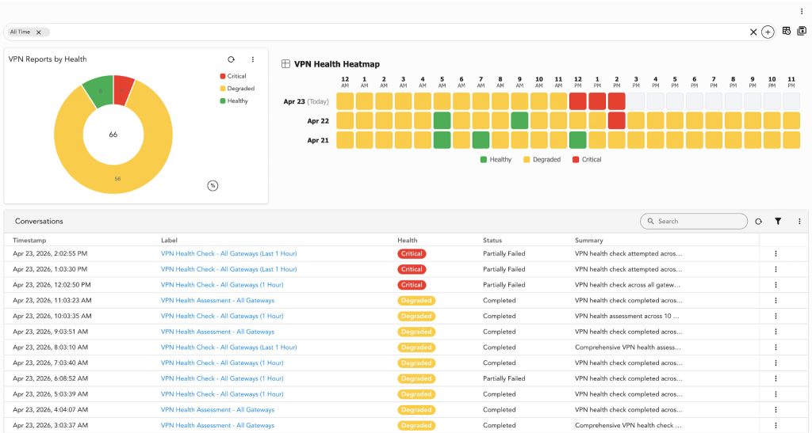This screenshot has width=812, height=433.
Task: Remove the All Time filter chip
Action: click(x=39, y=32)
